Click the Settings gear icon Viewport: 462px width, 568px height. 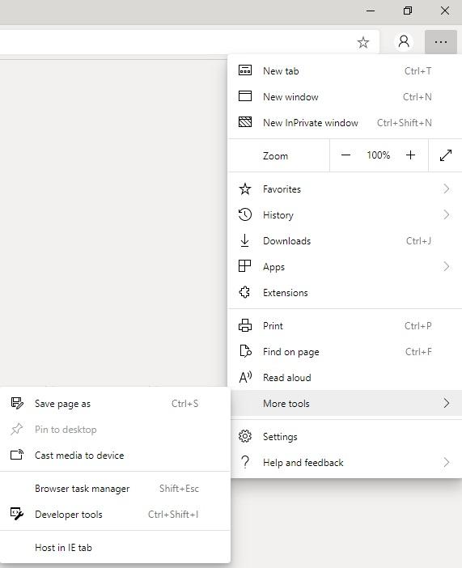click(x=245, y=436)
